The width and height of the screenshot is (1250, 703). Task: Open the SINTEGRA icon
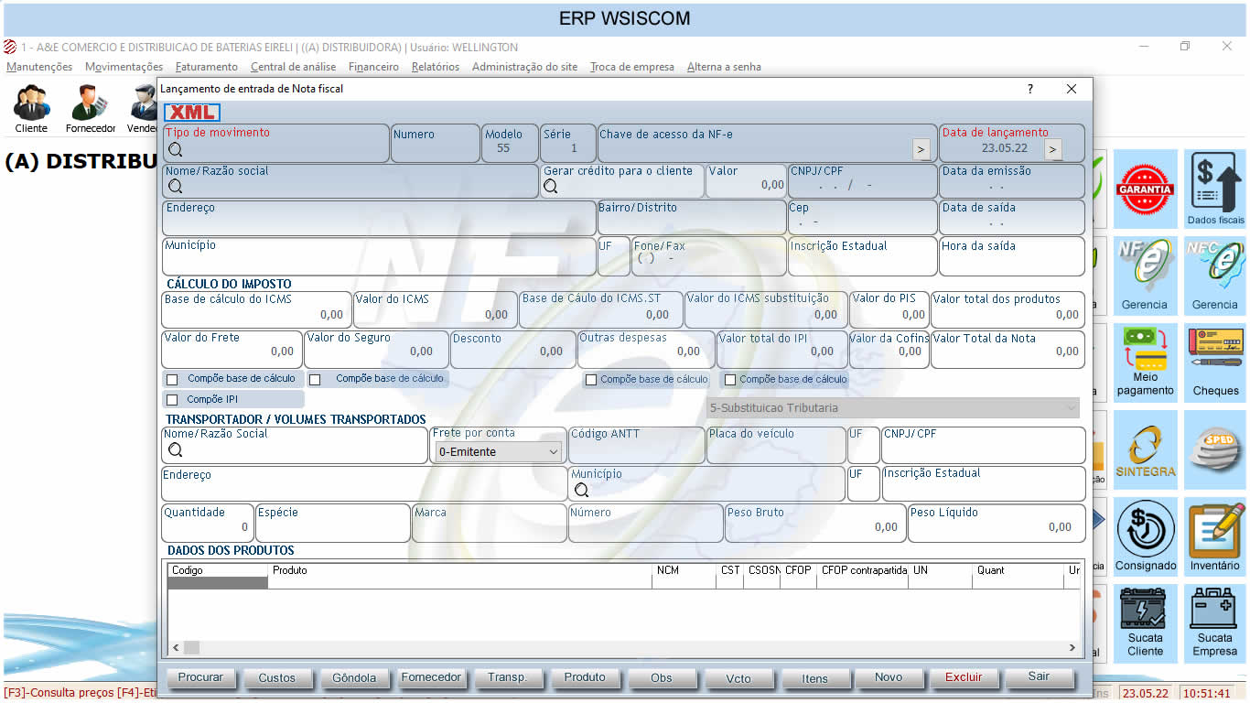point(1145,450)
